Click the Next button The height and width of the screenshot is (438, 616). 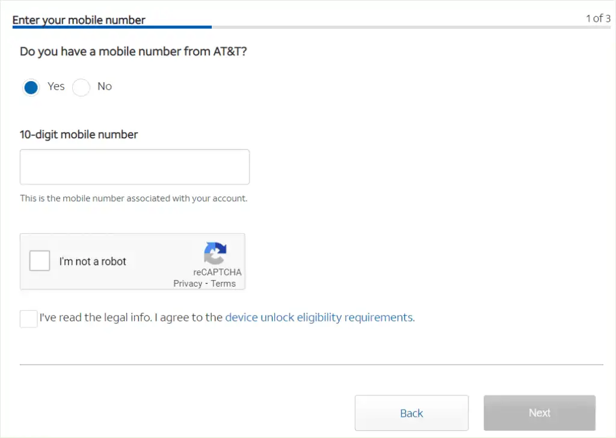coord(540,413)
